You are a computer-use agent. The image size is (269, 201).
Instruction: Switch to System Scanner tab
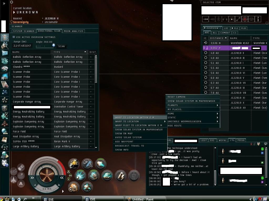(x=24, y=31)
